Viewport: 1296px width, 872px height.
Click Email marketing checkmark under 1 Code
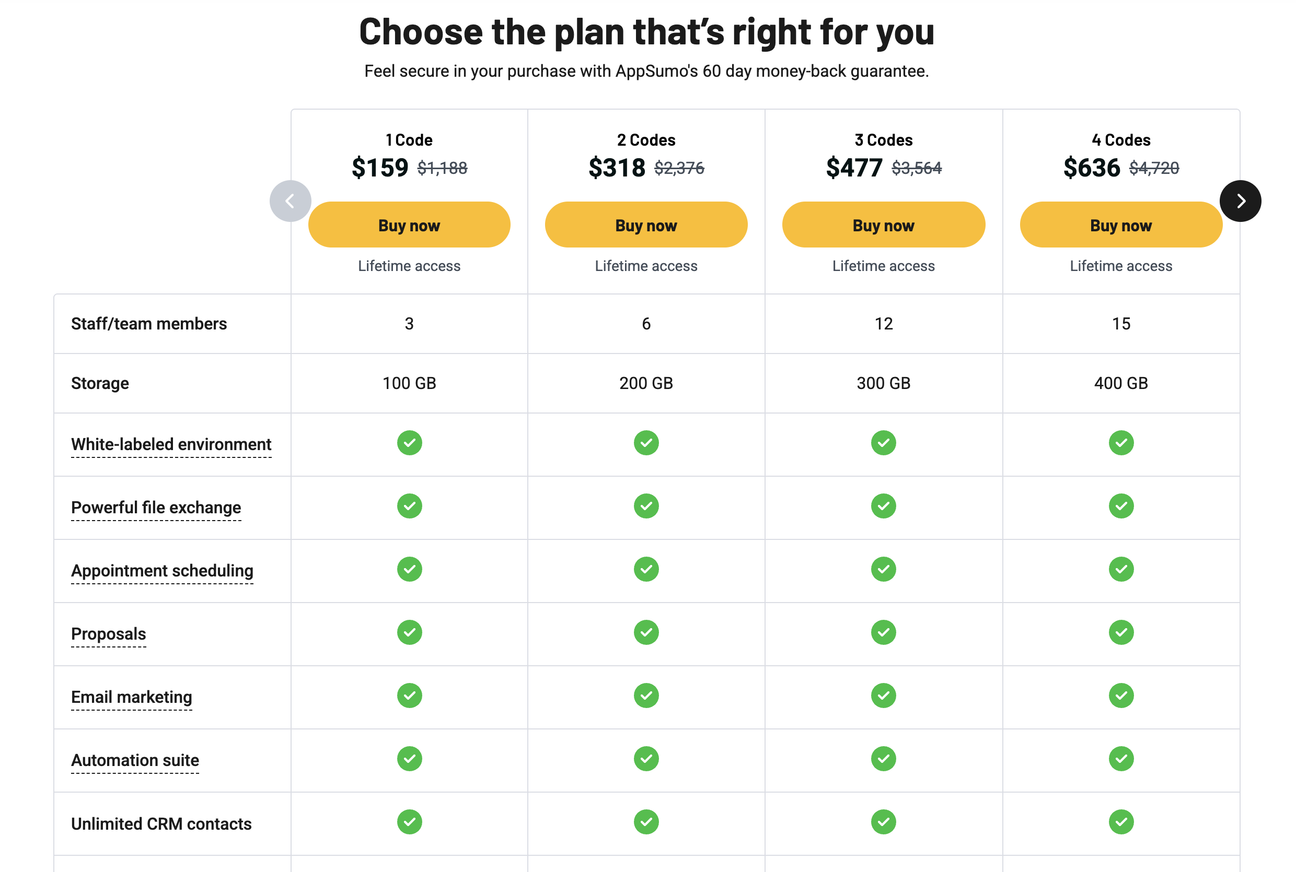coord(409,695)
